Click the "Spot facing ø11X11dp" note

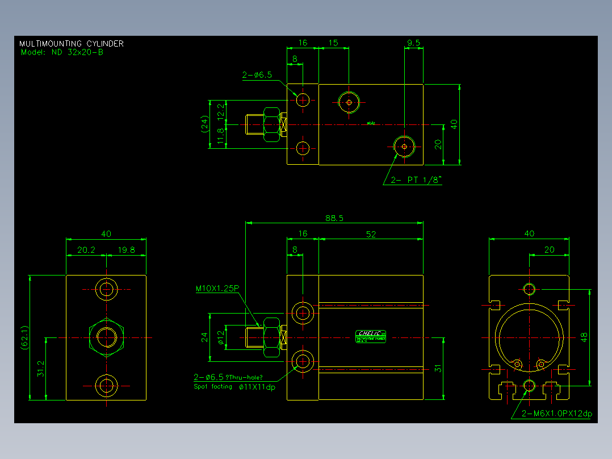click(x=234, y=387)
